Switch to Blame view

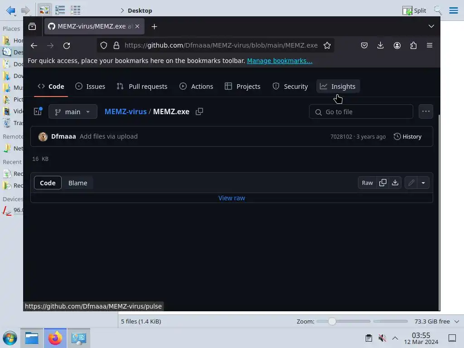click(x=78, y=183)
